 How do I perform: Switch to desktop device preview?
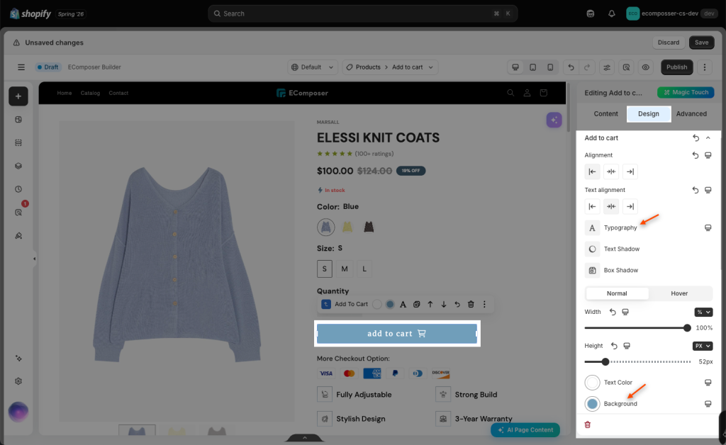coord(515,67)
